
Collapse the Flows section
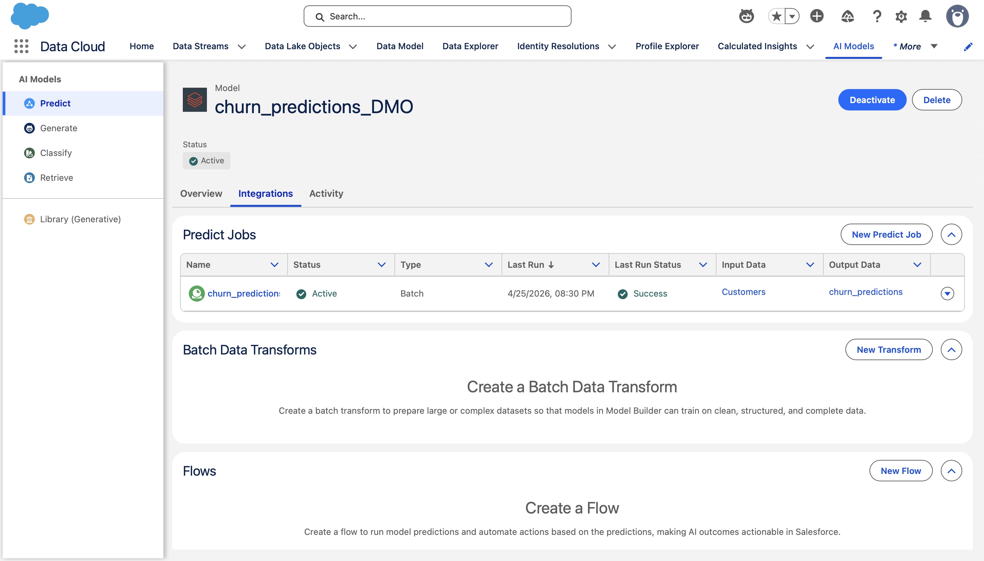951,471
